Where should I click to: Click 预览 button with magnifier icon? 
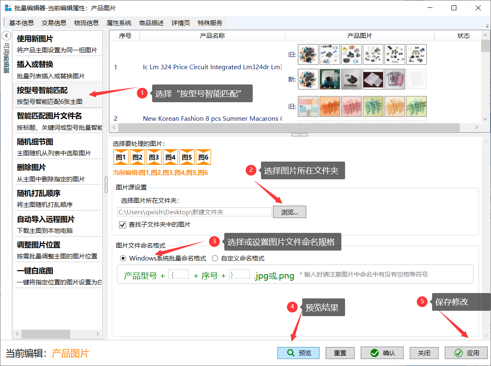pos(299,353)
